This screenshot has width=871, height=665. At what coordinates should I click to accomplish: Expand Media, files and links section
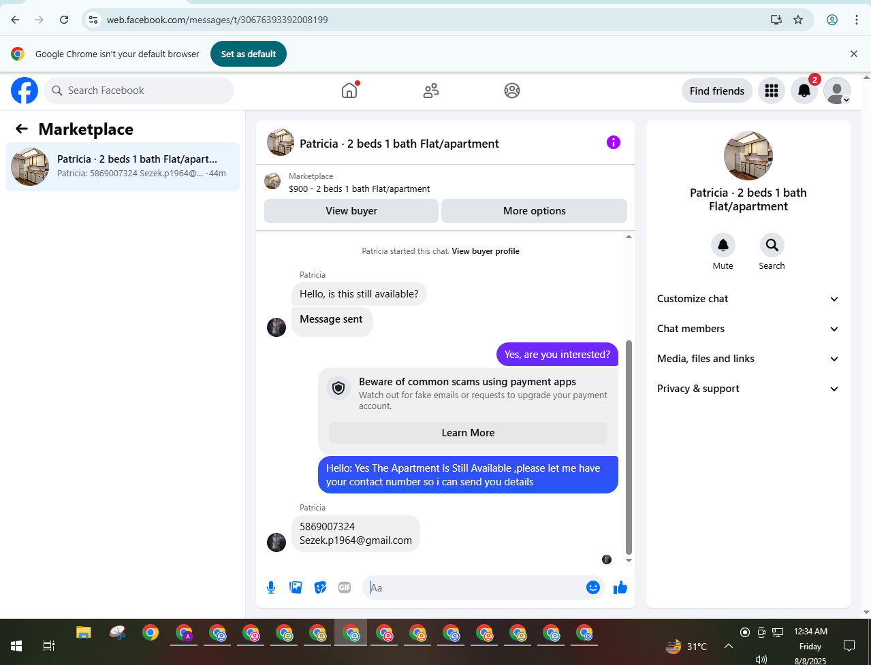pos(748,359)
